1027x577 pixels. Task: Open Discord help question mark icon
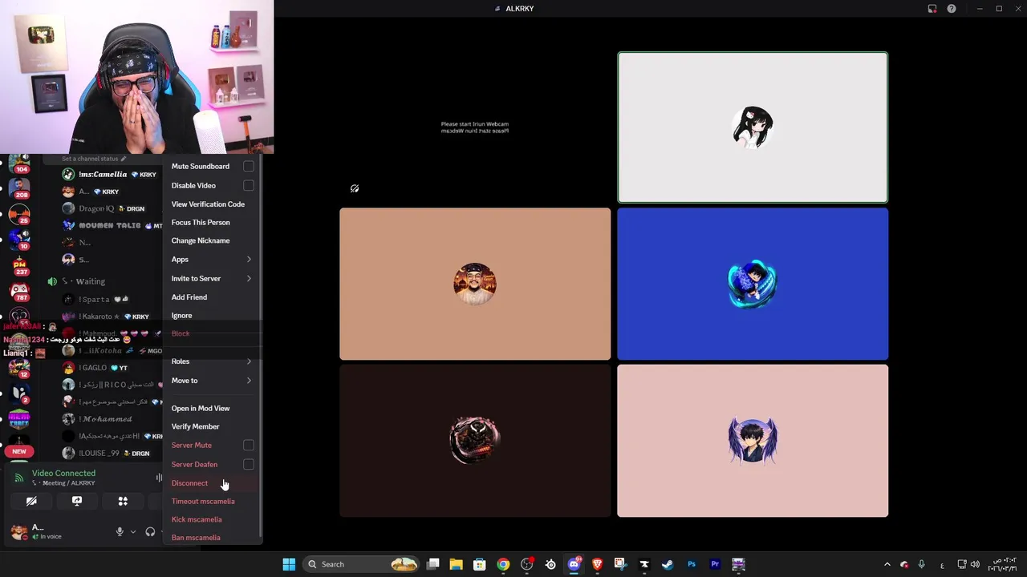click(952, 9)
